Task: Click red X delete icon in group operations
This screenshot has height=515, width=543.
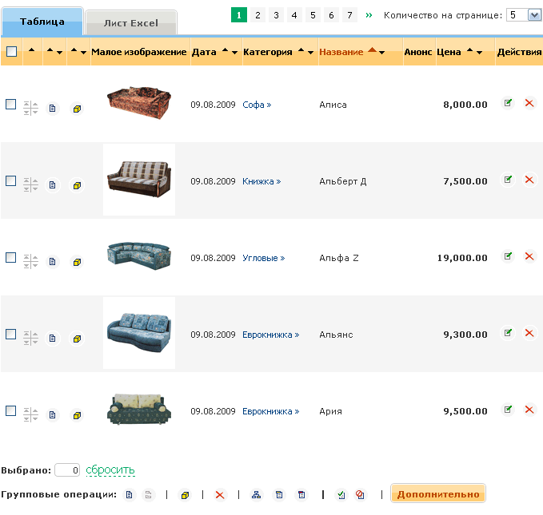Action: point(220,495)
